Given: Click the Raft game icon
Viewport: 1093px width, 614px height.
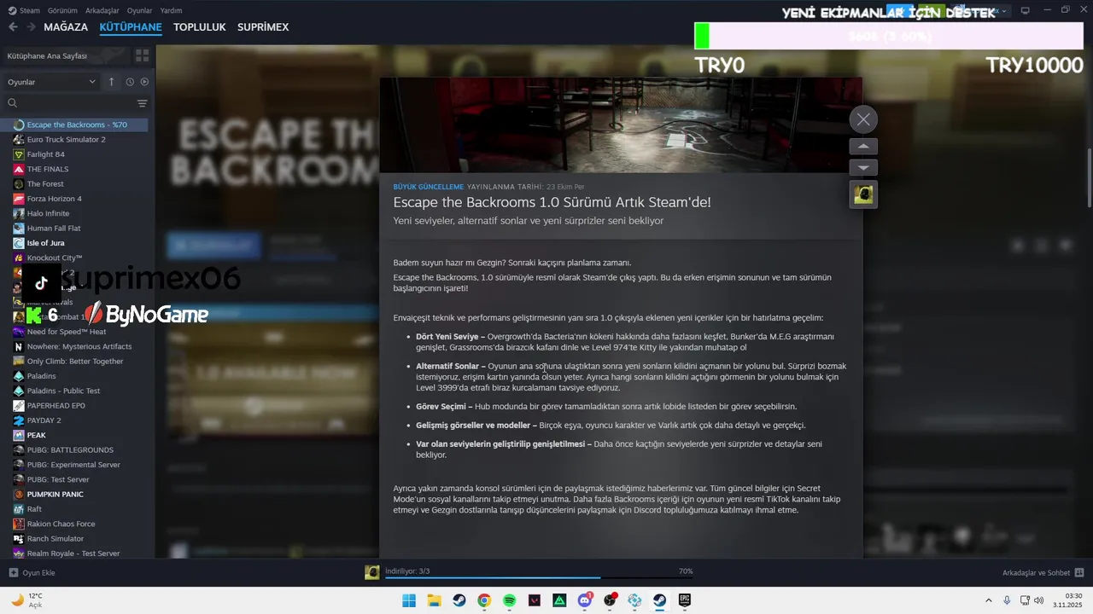Looking at the screenshot, I should point(19,509).
